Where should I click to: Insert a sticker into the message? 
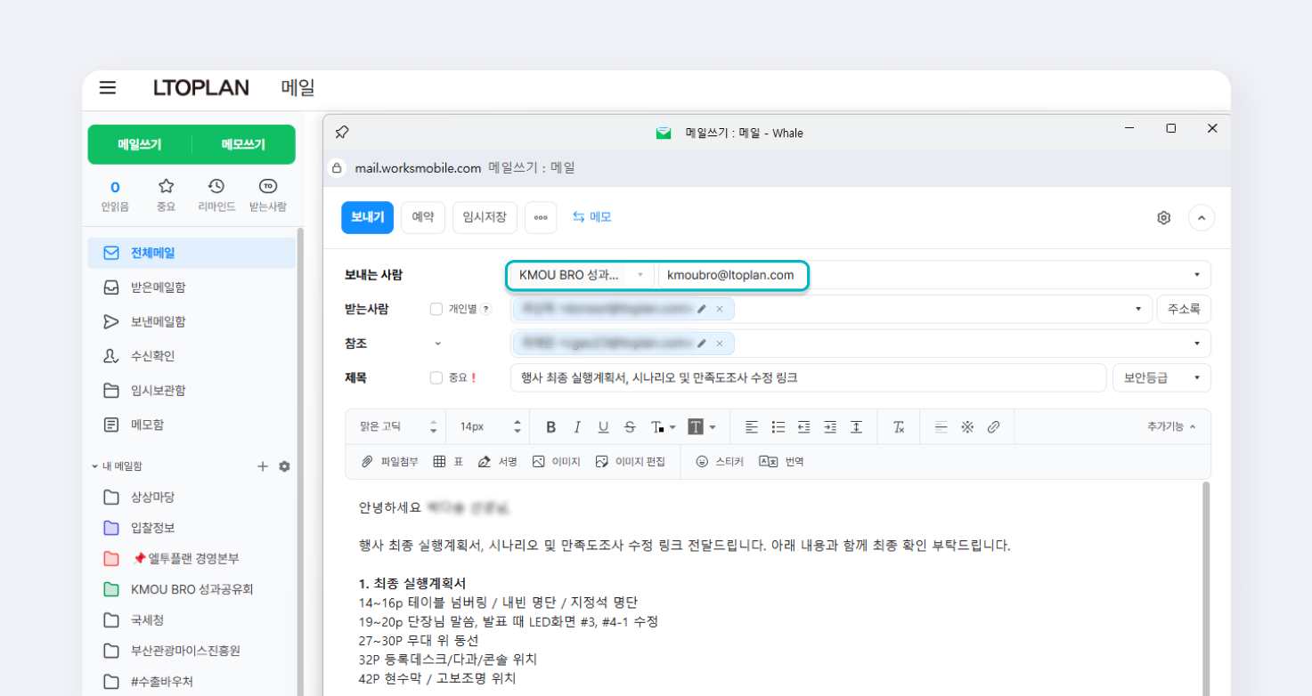719,461
